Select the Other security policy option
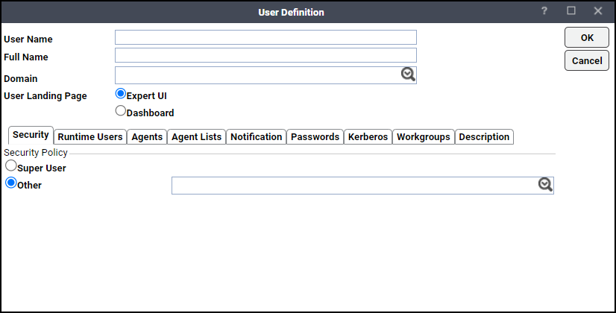The image size is (616, 313). pyautogui.click(x=11, y=183)
